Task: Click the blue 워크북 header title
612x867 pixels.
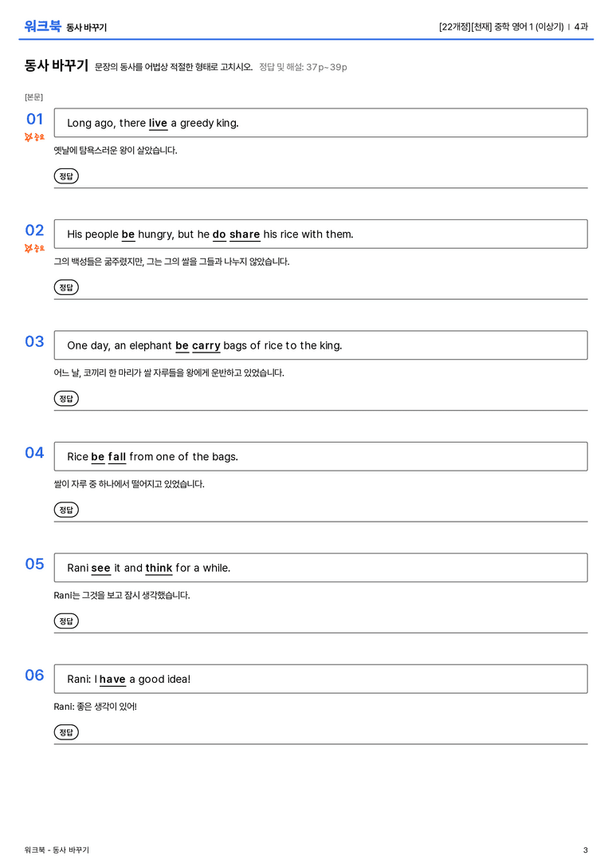Action: click(42, 26)
